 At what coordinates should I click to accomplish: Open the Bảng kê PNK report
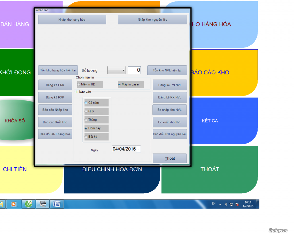point(55,85)
